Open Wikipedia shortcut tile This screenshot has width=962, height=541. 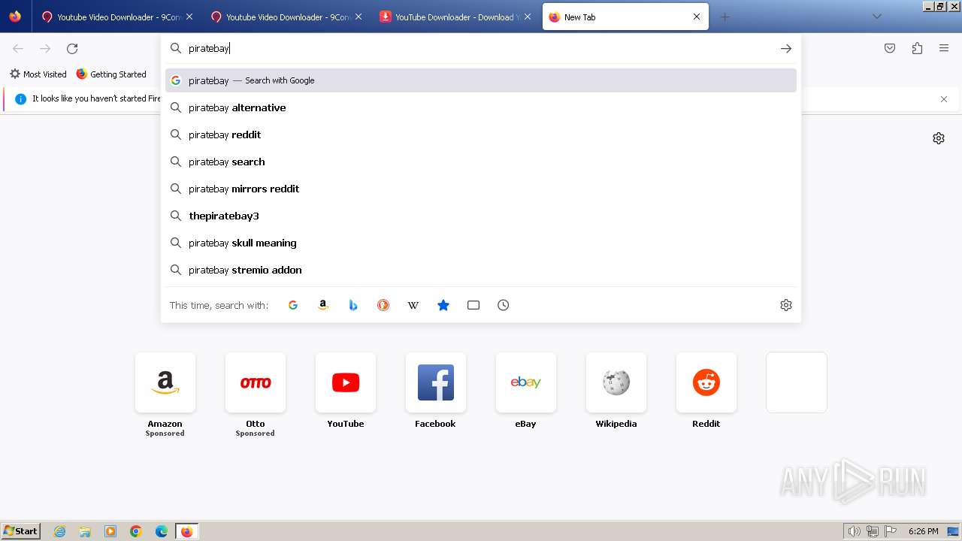coord(616,382)
